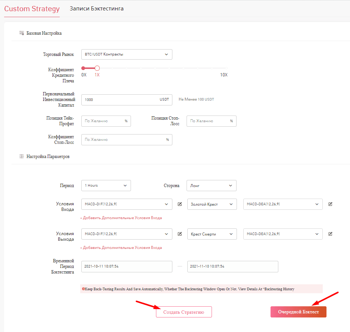Click the Настройка Параметров section icon
The width and height of the screenshot is (350, 332).
[x=22, y=156]
